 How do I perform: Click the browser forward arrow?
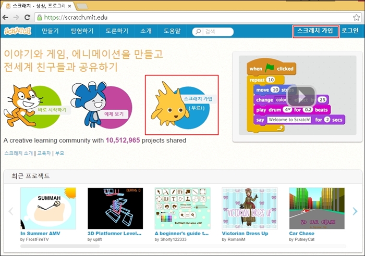[x=16, y=17]
